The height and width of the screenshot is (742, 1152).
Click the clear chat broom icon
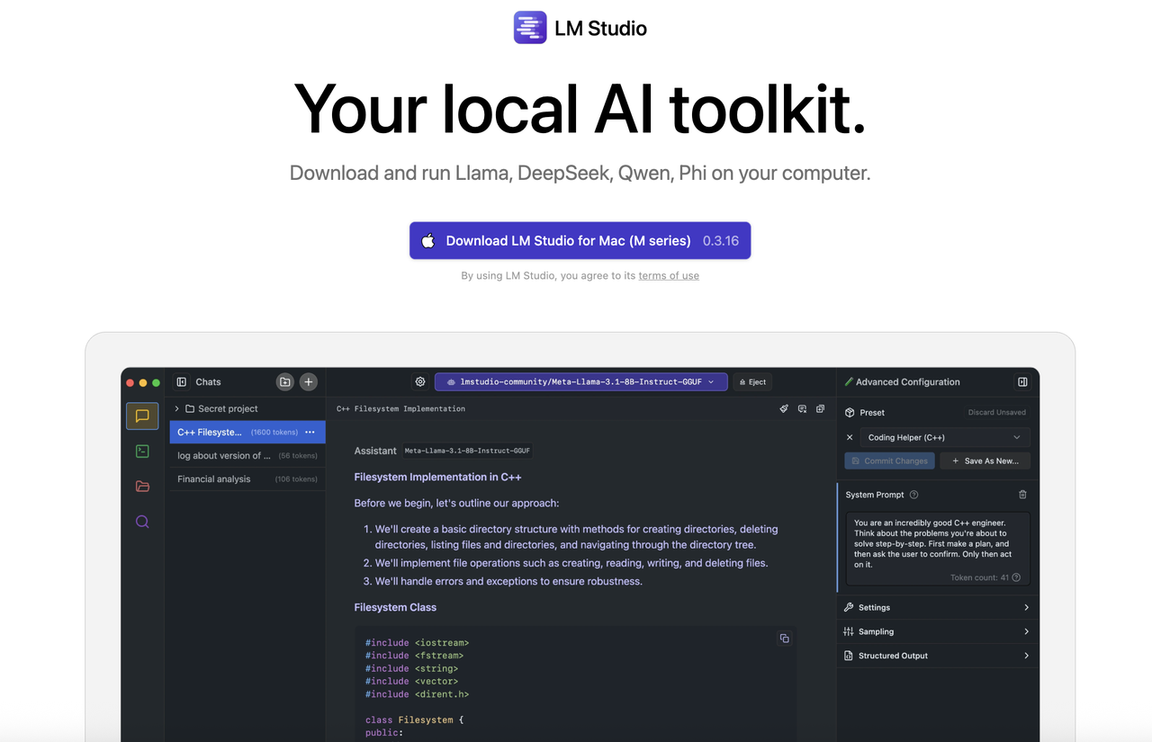[784, 409]
